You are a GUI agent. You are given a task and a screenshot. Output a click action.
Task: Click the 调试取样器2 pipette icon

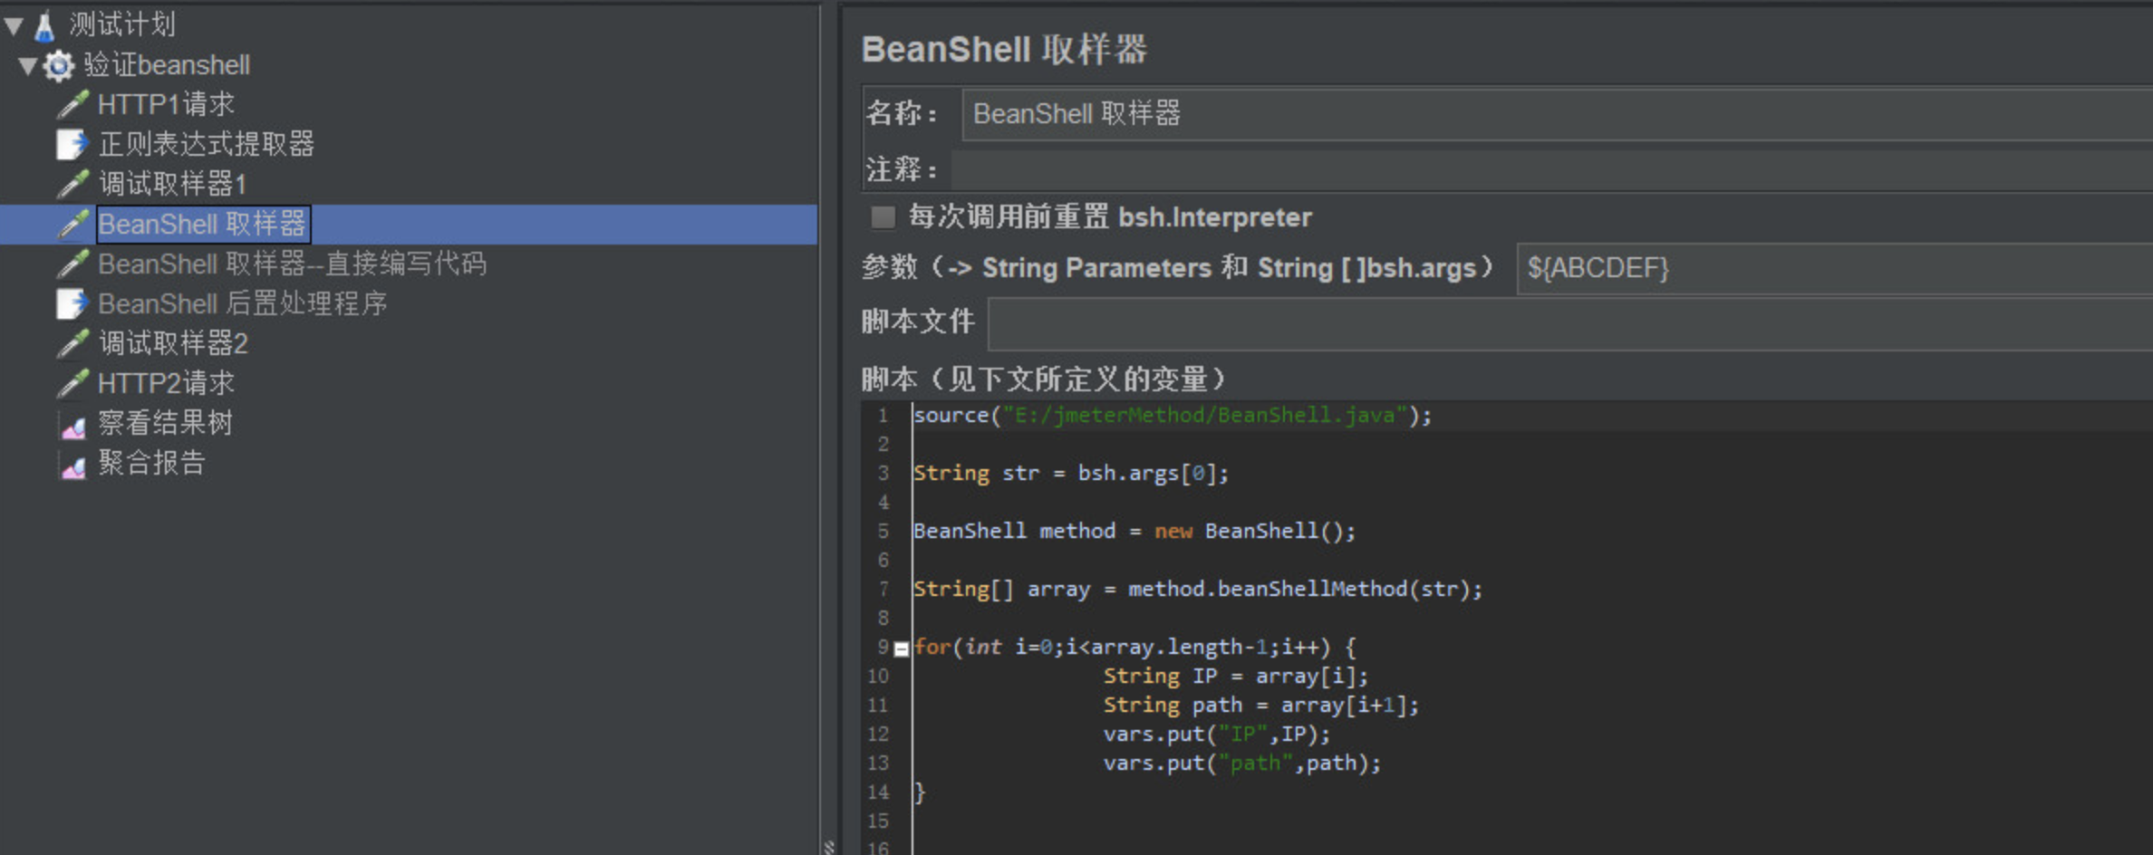[72, 344]
